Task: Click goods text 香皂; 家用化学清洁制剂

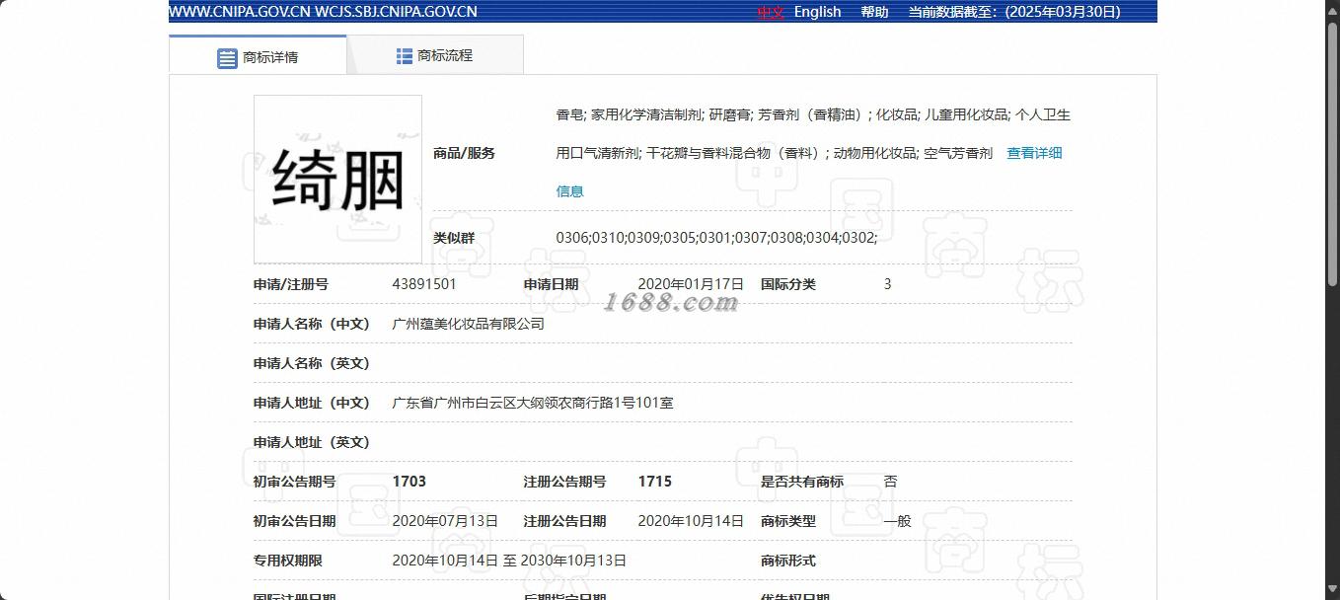Action: click(629, 114)
